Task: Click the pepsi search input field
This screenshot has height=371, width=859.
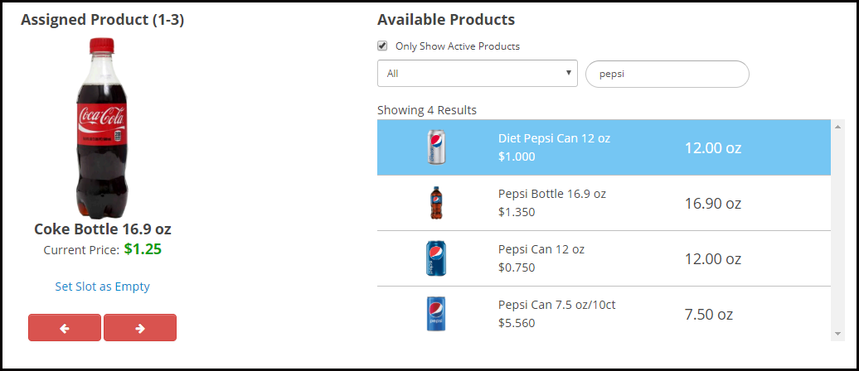Action: tap(667, 74)
